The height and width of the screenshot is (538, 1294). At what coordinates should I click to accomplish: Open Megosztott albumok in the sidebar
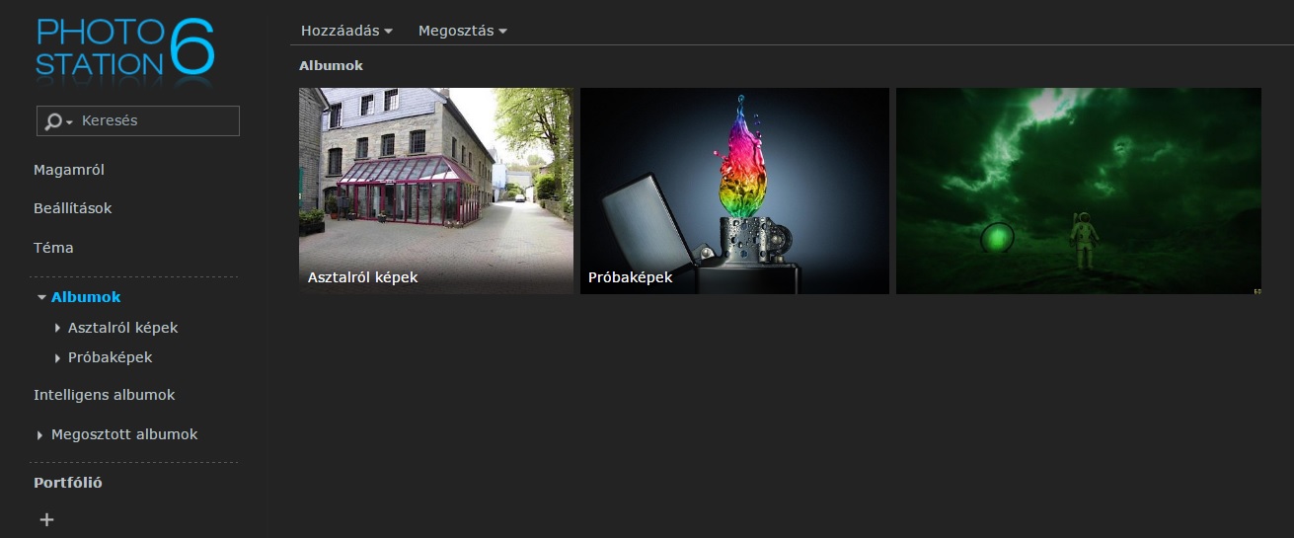click(x=124, y=434)
